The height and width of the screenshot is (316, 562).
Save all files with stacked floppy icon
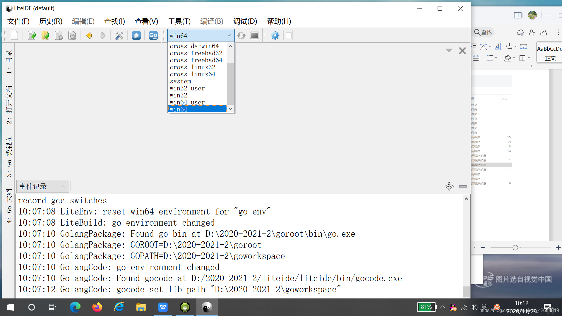pos(72,35)
